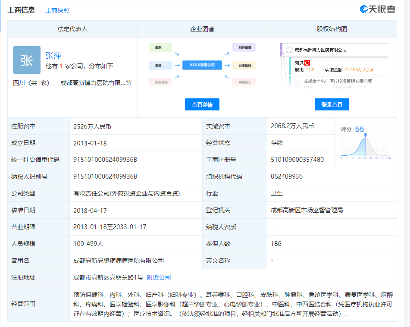Click the 企业图谱 column header
The image size is (410, 327).
pyautogui.click(x=202, y=29)
